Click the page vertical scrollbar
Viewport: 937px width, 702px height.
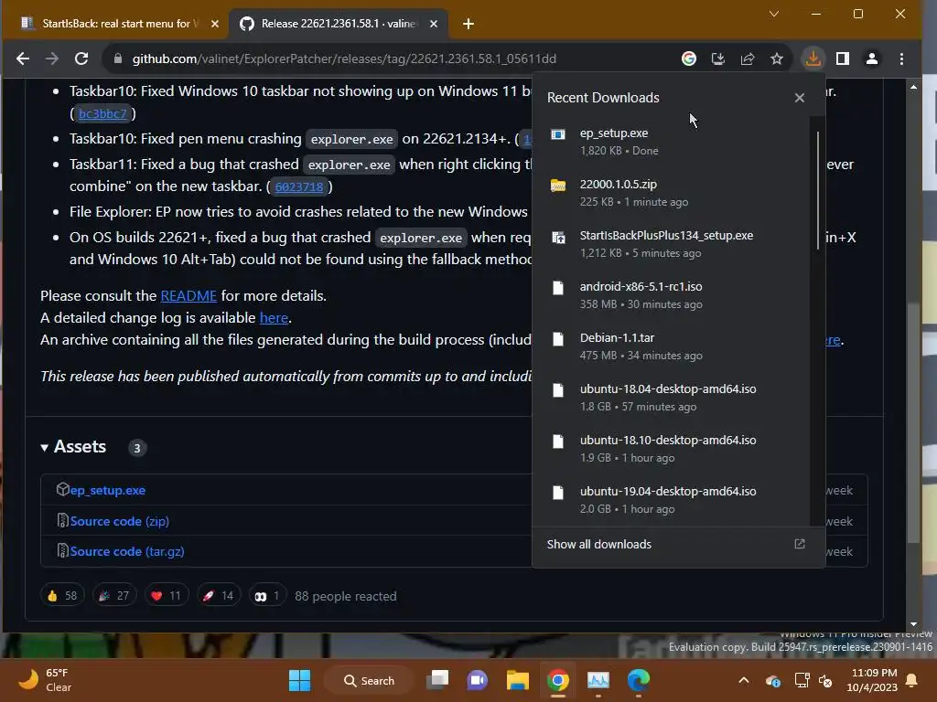913,422
